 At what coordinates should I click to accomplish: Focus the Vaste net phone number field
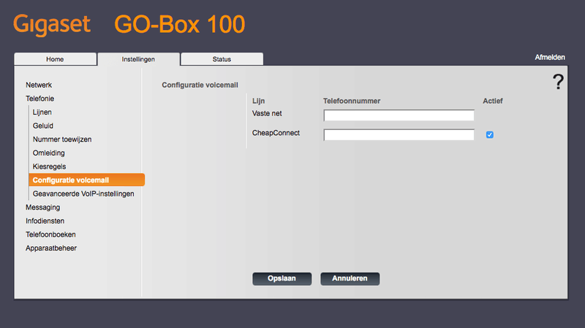(x=399, y=115)
